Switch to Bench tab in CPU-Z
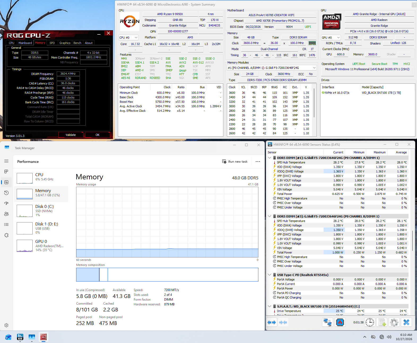 click(77, 43)
